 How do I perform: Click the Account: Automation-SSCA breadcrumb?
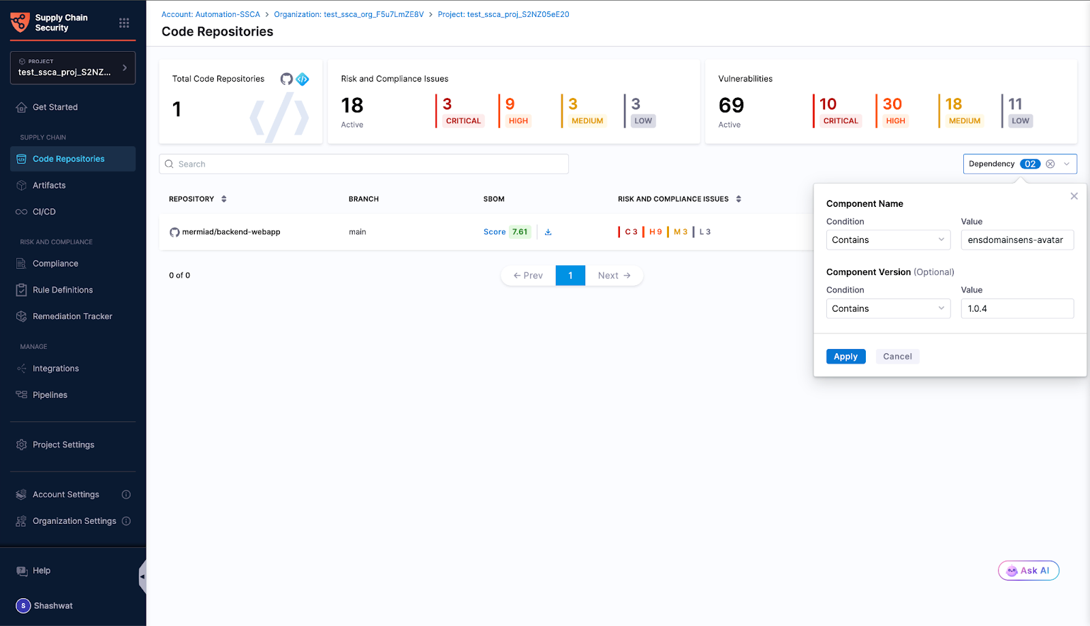(x=211, y=14)
